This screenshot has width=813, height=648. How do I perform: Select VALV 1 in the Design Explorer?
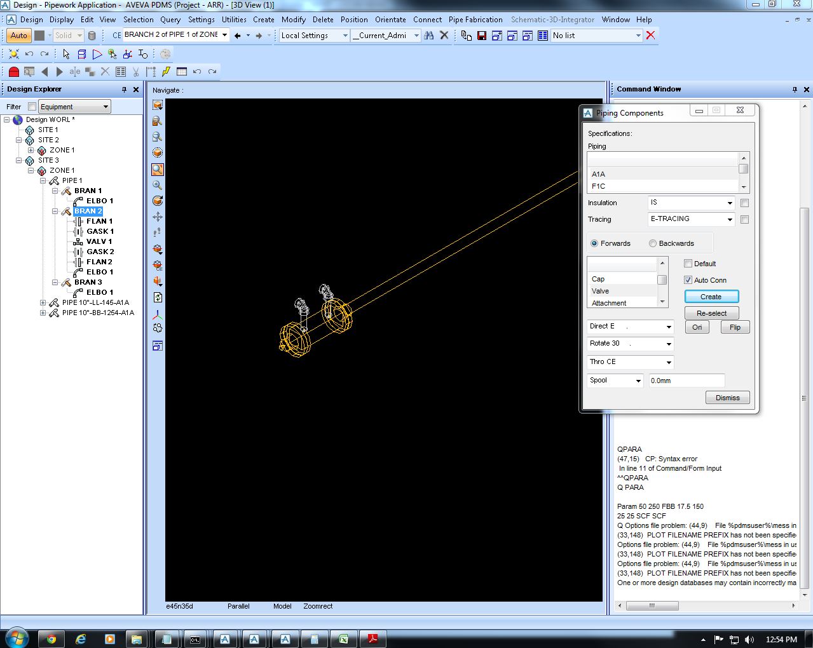(99, 241)
